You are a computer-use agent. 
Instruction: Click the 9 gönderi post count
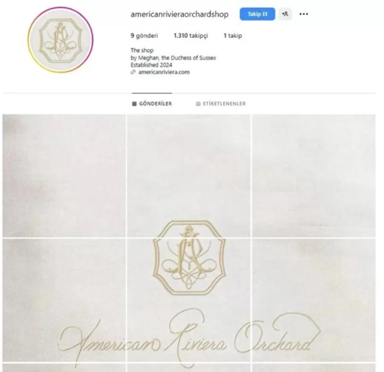(x=144, y=36)
